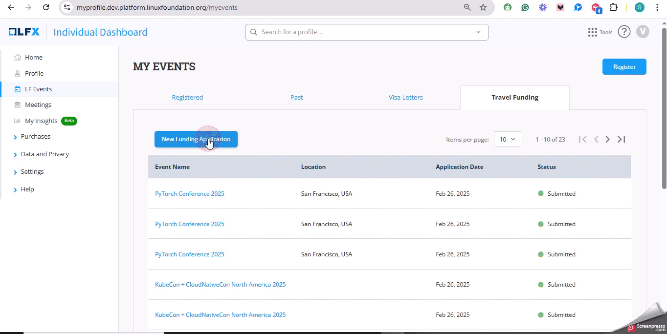Open the user avatar V menu
The height and width of the screenshot is (334, 667).
(x=643, y=32)
